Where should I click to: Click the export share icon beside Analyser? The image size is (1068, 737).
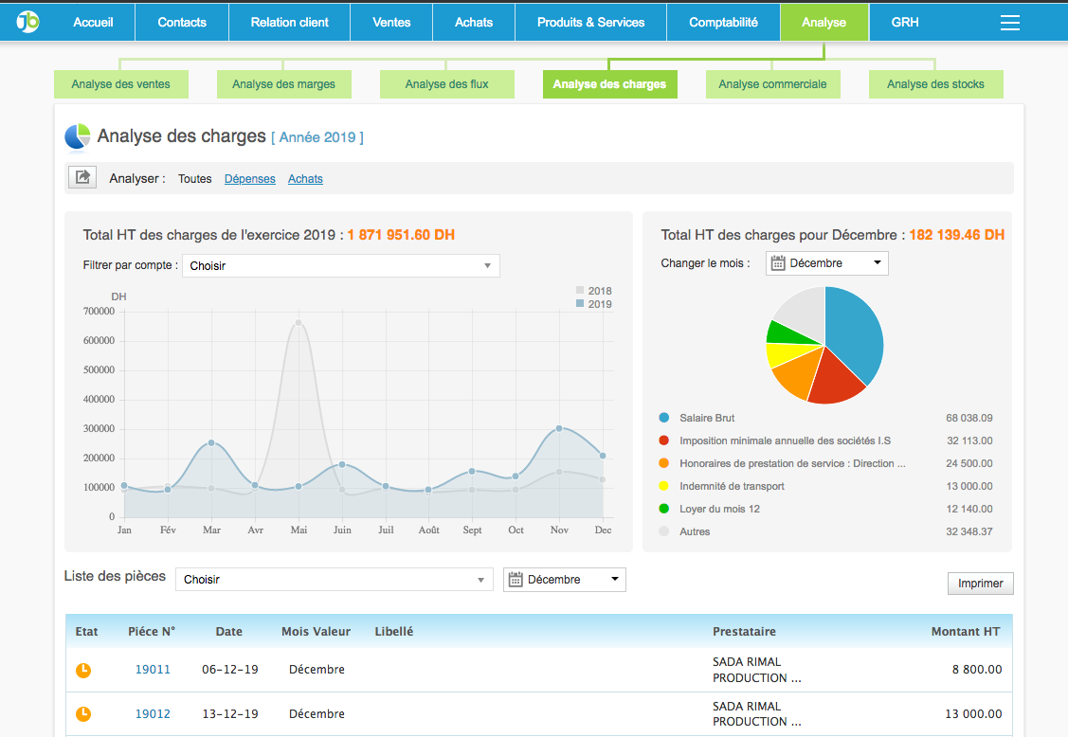pyautogui.click(x=82, y=177)
